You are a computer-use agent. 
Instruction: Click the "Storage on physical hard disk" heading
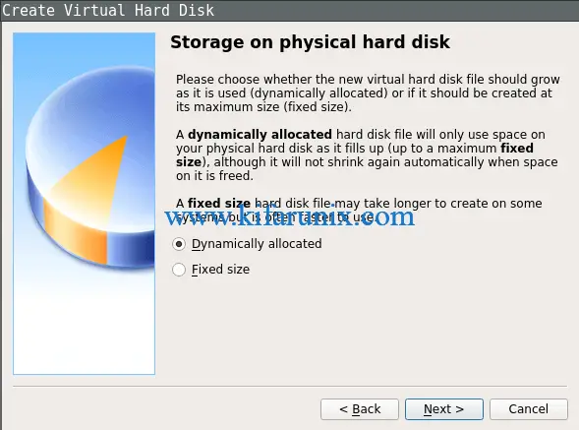click(x=310, y=41)
